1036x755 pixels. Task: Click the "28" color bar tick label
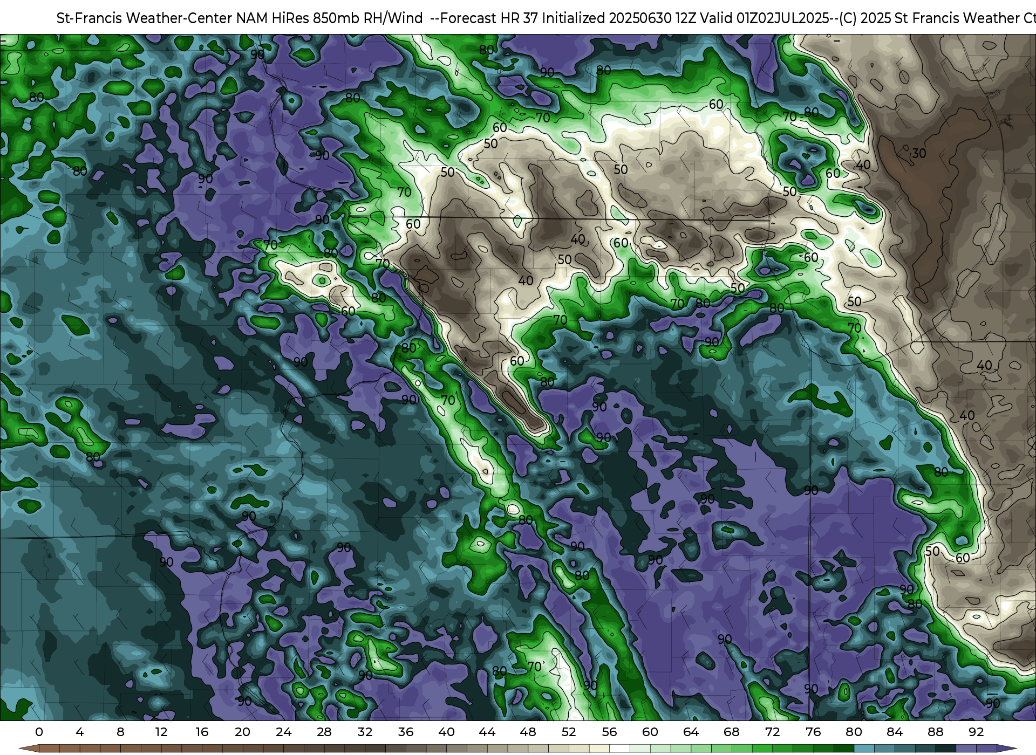324,732
